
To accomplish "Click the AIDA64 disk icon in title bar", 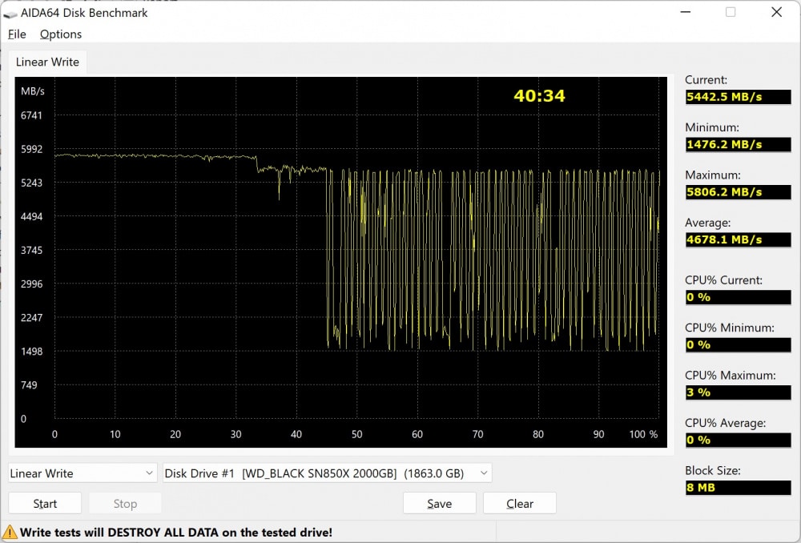I will point(10,14).
